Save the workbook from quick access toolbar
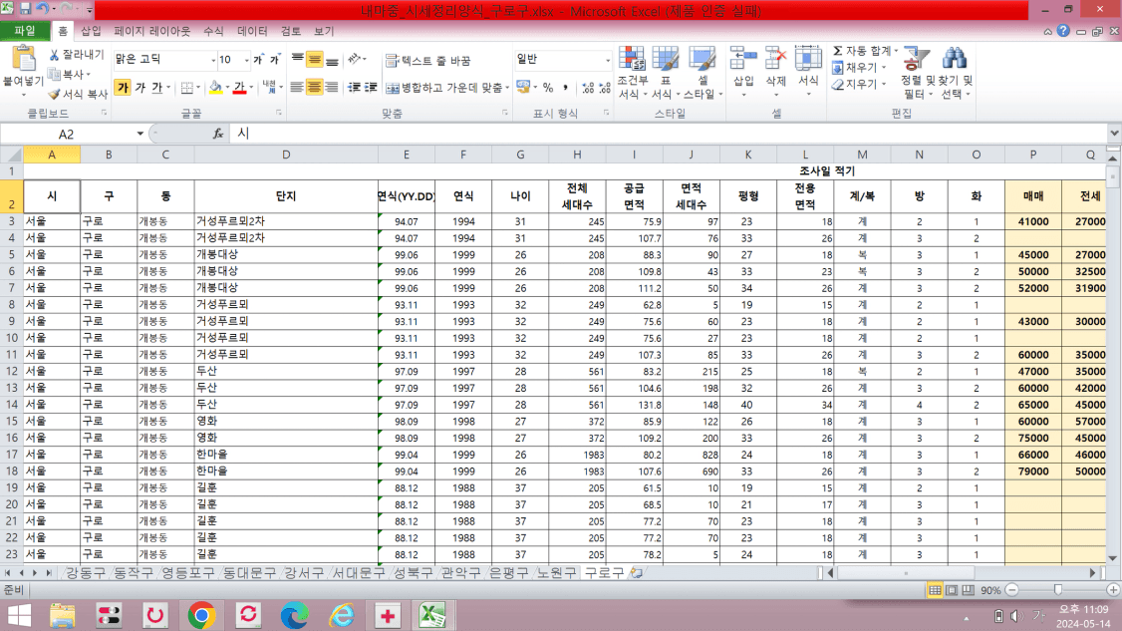Viewport: 1122px width, 631px height. [25, 9]
